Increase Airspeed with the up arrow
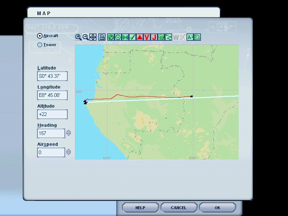 [x=68, y=150]
